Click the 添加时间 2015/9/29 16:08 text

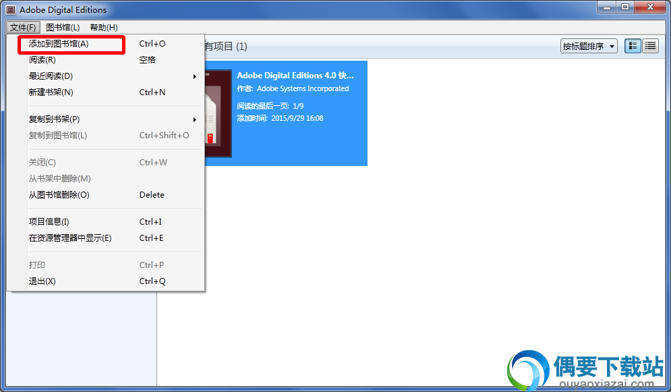pyautogui.click(x=280, y=118)
